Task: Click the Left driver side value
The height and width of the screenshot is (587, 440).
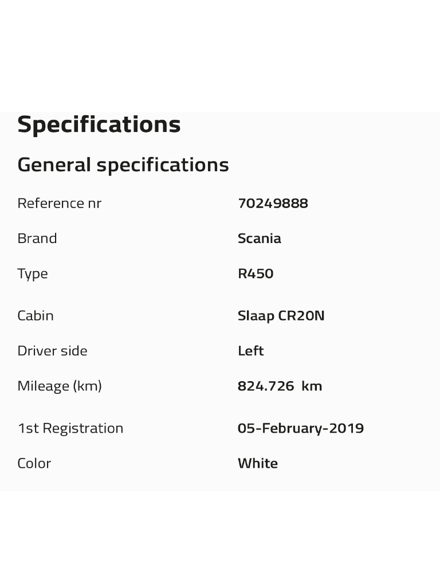Action: coord(251,351)
